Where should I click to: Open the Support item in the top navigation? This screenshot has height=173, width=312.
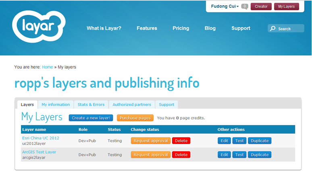point(241,28)
